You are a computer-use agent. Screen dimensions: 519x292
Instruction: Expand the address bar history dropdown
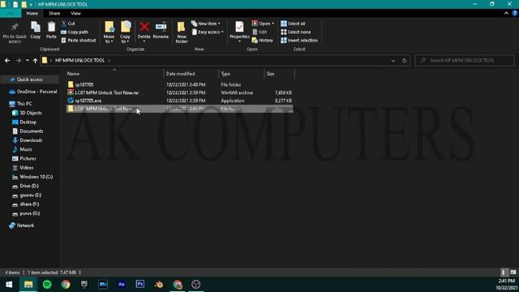coord(392,61)
